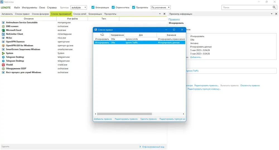Click the Microsoft Excel app icon
Screen dimensions: 279x150
point(3,30)
